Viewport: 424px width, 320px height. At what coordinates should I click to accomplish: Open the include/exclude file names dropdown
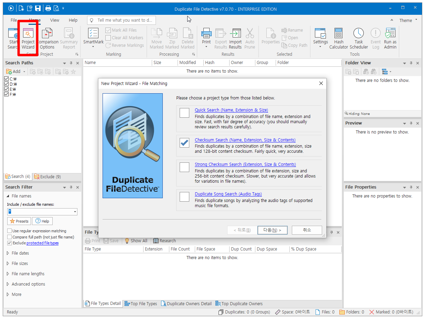pyautogui.click(x=75, y=212)
